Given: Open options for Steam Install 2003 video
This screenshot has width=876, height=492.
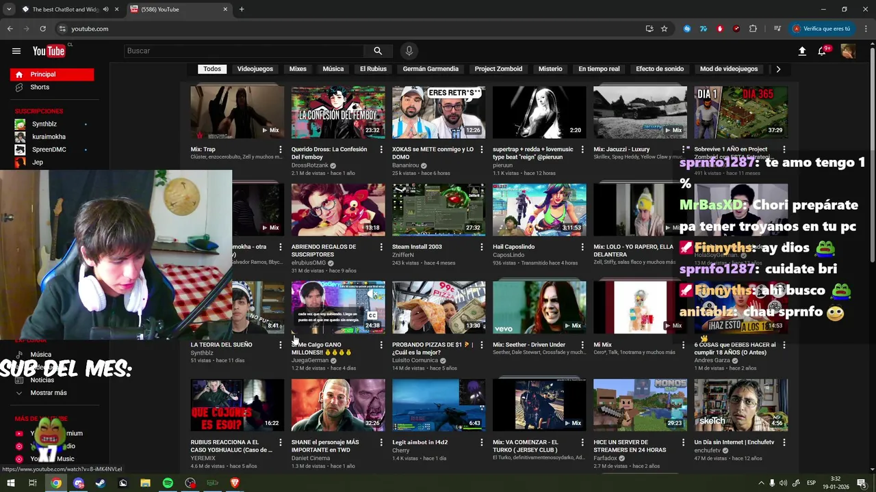Looking at the screenshot, I should tap(481, 247).
